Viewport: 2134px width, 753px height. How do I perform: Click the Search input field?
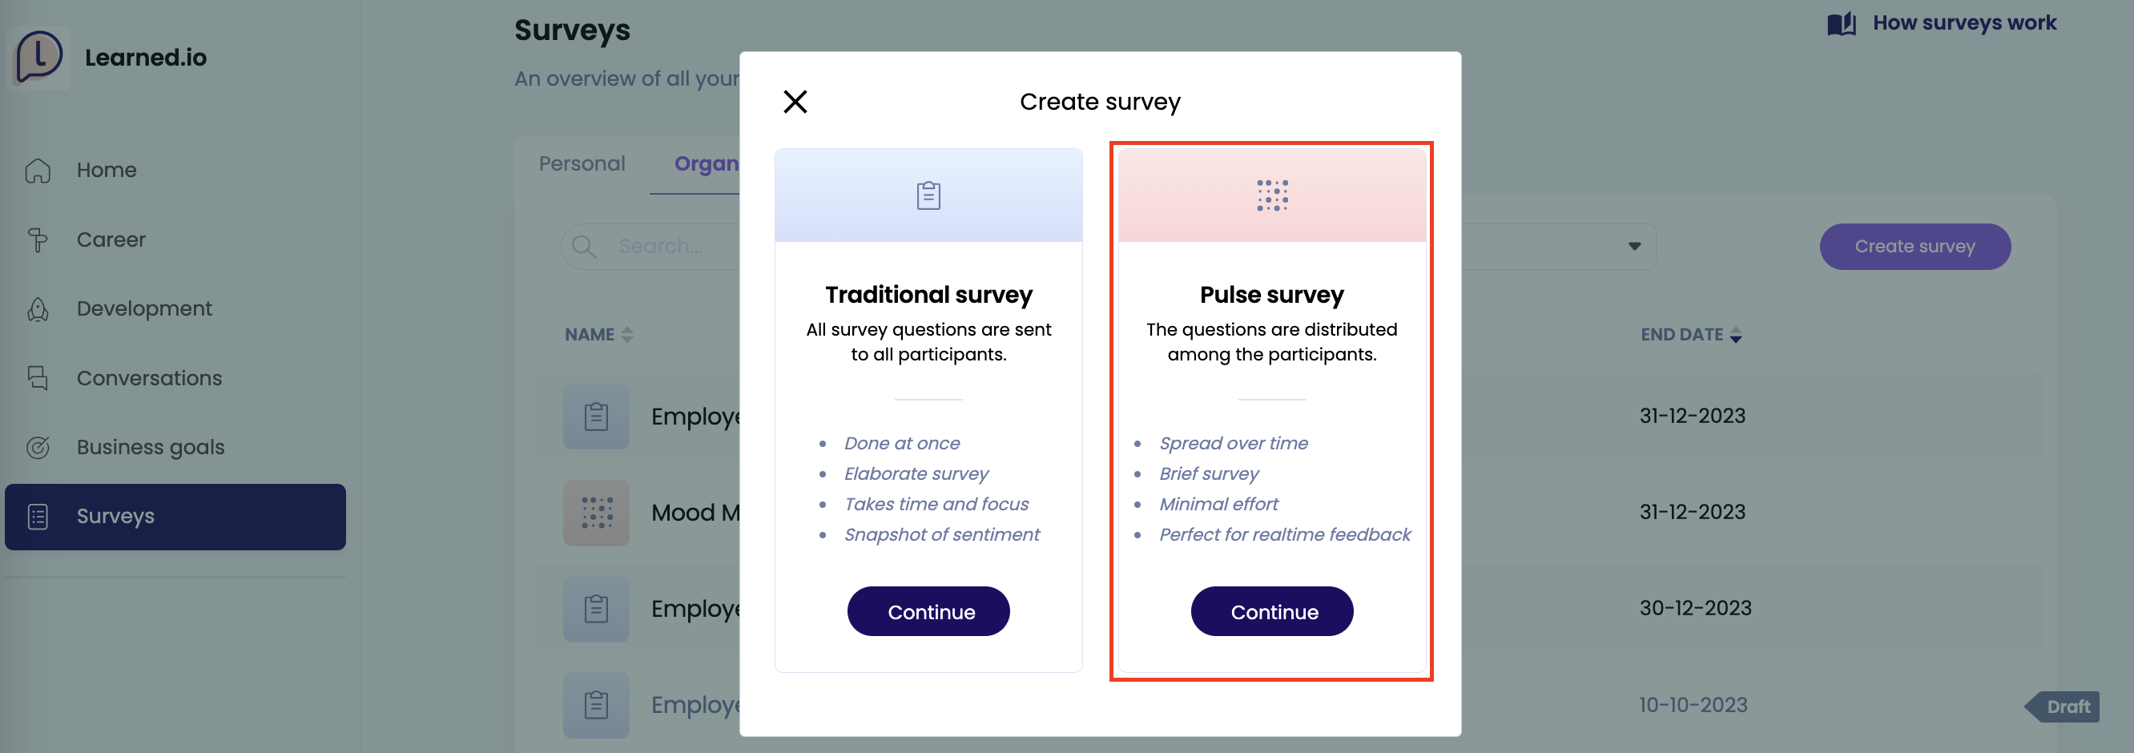pos(671,247)
